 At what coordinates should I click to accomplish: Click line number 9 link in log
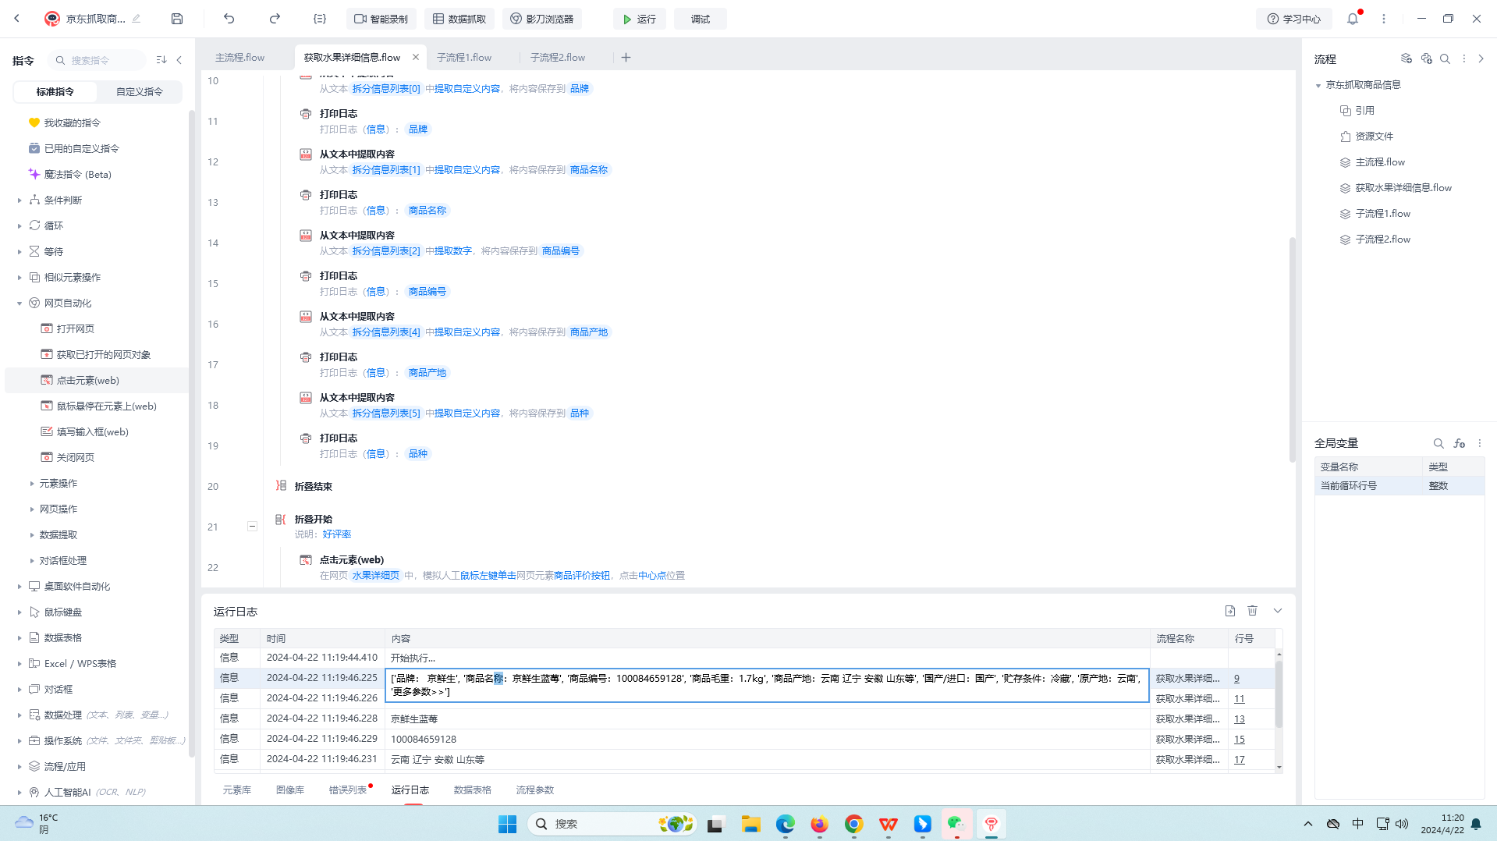tap(1236, 679)
